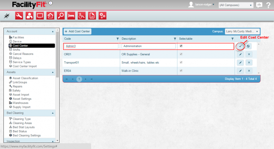Collapse the Account section

pos(53,32)
